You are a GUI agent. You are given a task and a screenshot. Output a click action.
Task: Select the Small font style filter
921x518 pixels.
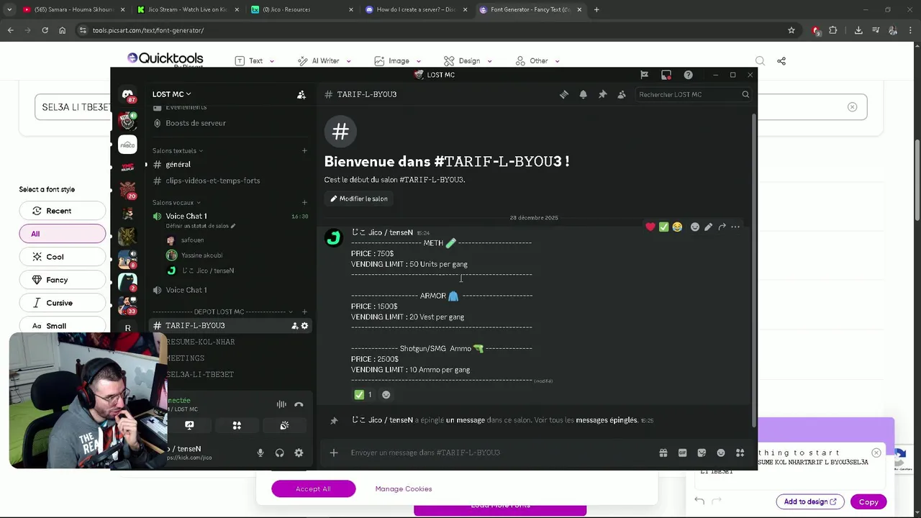[63, 325]
